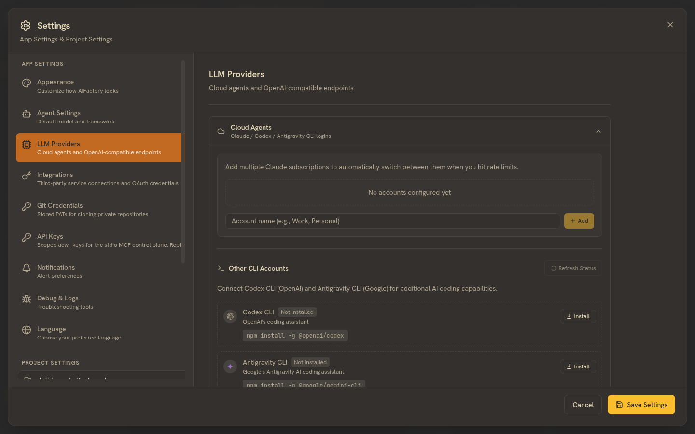Refresh Status of CLI accounts
This screenshot has width=695, height=434.
tap(573, 268)
